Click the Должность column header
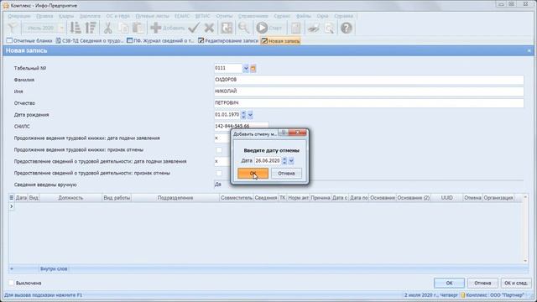Image resolution: width=537 pixels, height=302 pixels. pos(70,198)
